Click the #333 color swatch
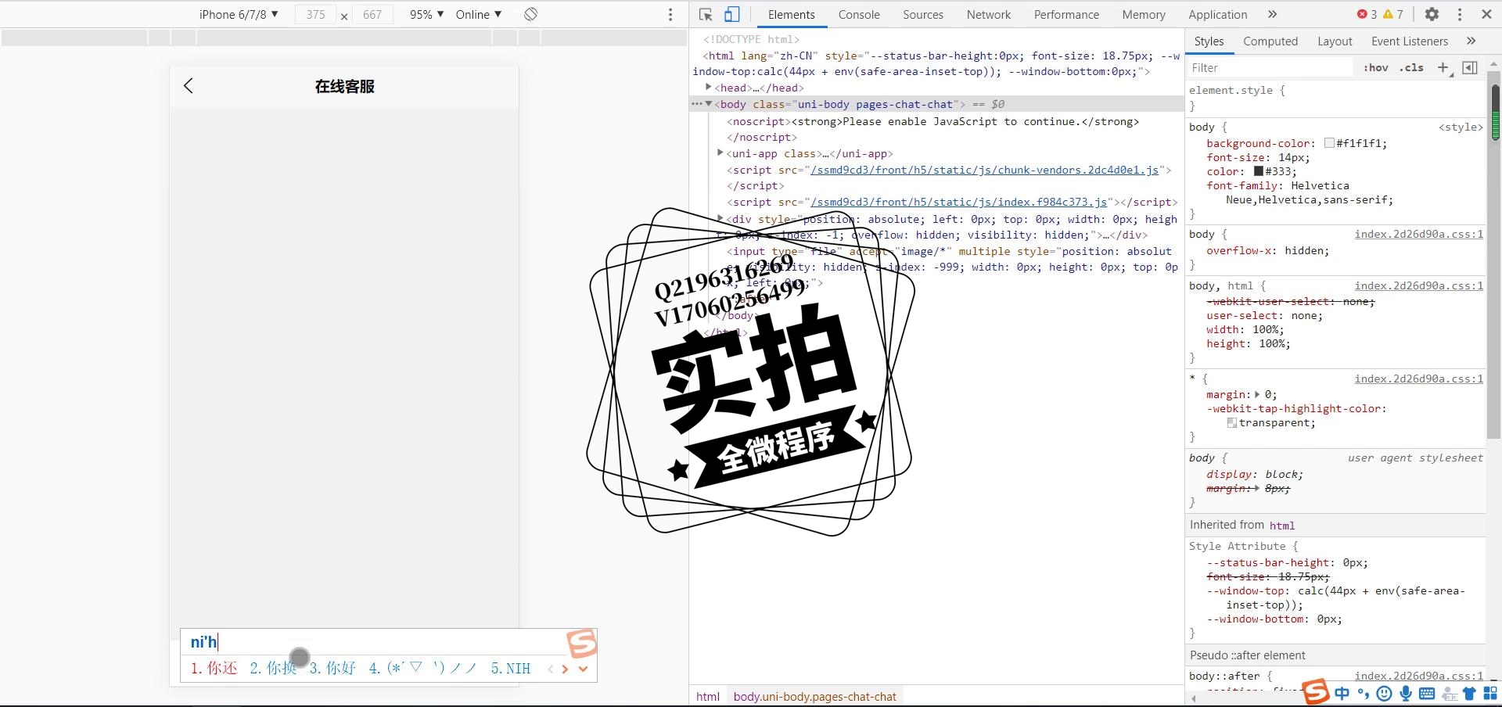This screenshot has width=1502, height=707. pyautogui.click(x=1259, y=171)
